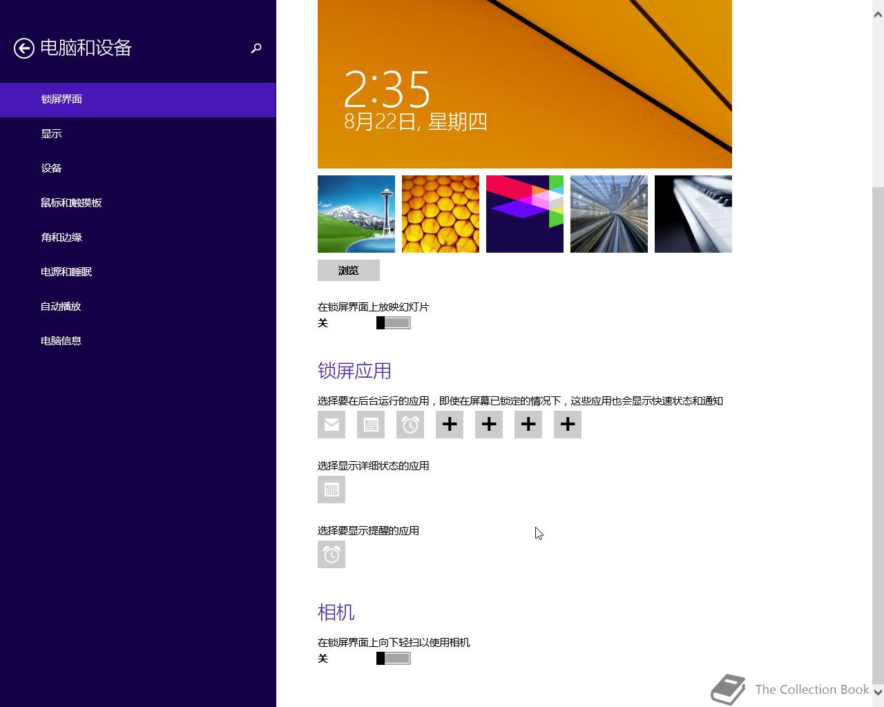
Task: Add app using the first plus slot
Action: (x=450, y=425)
